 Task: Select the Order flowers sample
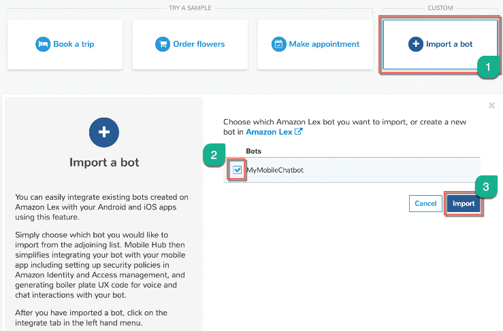point(190,44)
